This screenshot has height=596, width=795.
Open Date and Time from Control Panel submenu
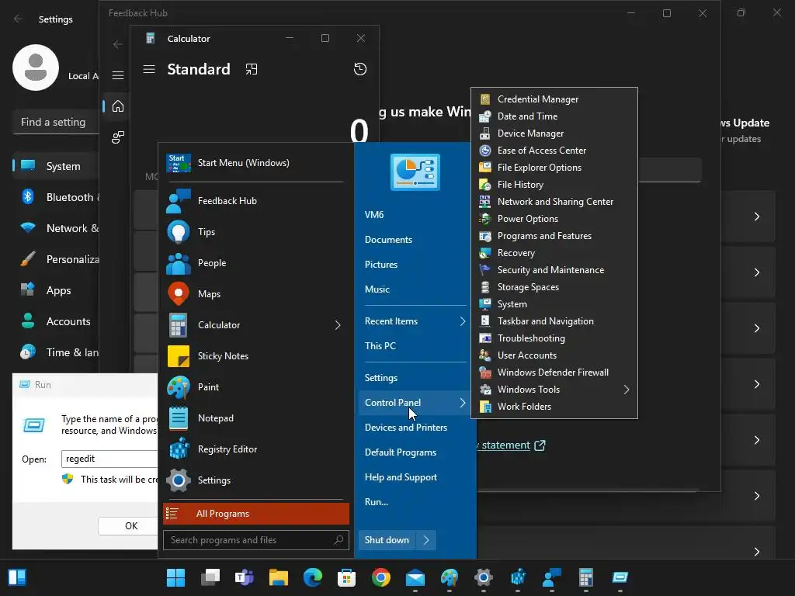coord(554,116)
